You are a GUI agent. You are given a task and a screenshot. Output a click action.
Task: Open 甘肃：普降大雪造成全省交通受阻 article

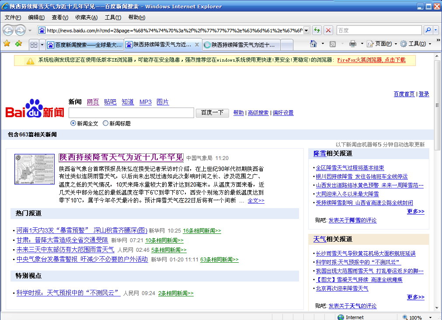pos(62,240)
